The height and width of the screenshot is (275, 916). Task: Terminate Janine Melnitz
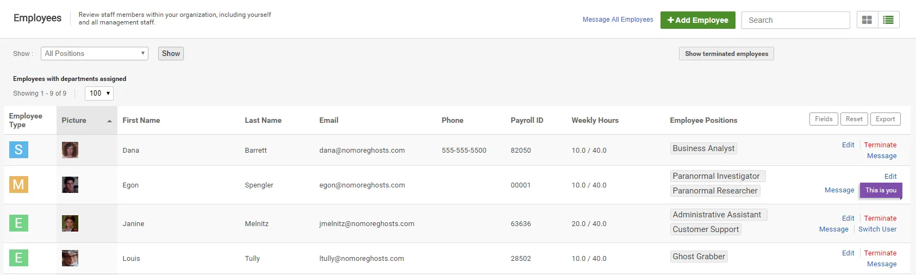pyautogui.click(x=880, y=218)
